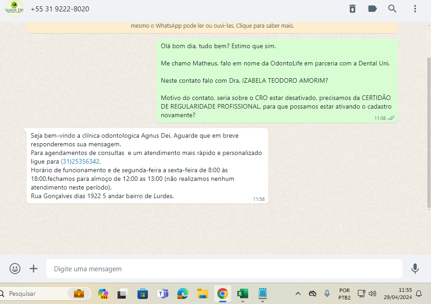The image size is (431, 304).
Task: Open Microsoft Teams from taskbar
Action: tap(163, 294)
